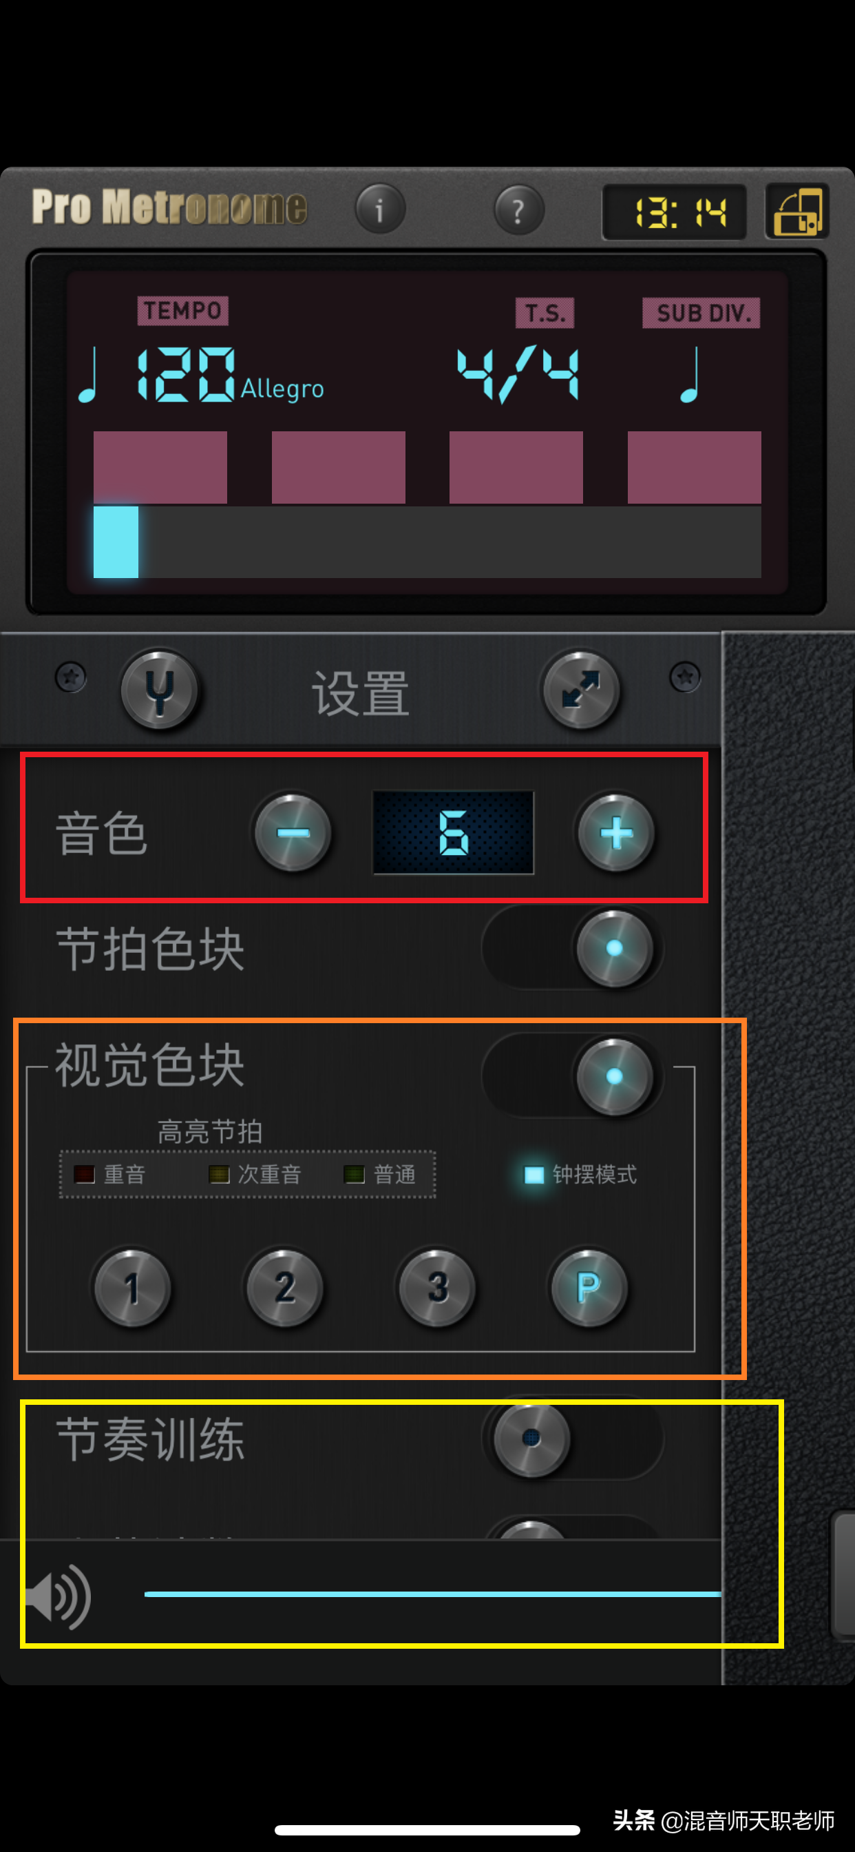Viewport: 855px width, 1852px height.
Task: Open the info (i) button
Action: point(380,209)
